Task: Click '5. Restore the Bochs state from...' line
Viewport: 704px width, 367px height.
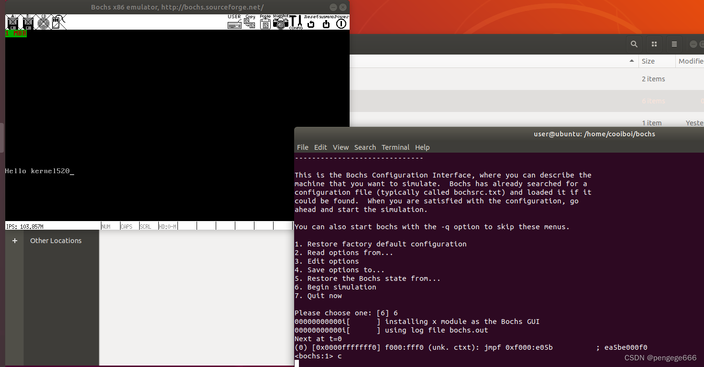Action: [367, 278]
